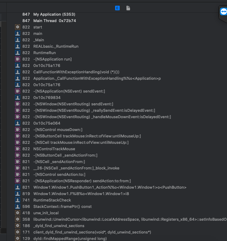Select the 0x10c769834 address frame
227x241 pixels.
tap(47, 98)
